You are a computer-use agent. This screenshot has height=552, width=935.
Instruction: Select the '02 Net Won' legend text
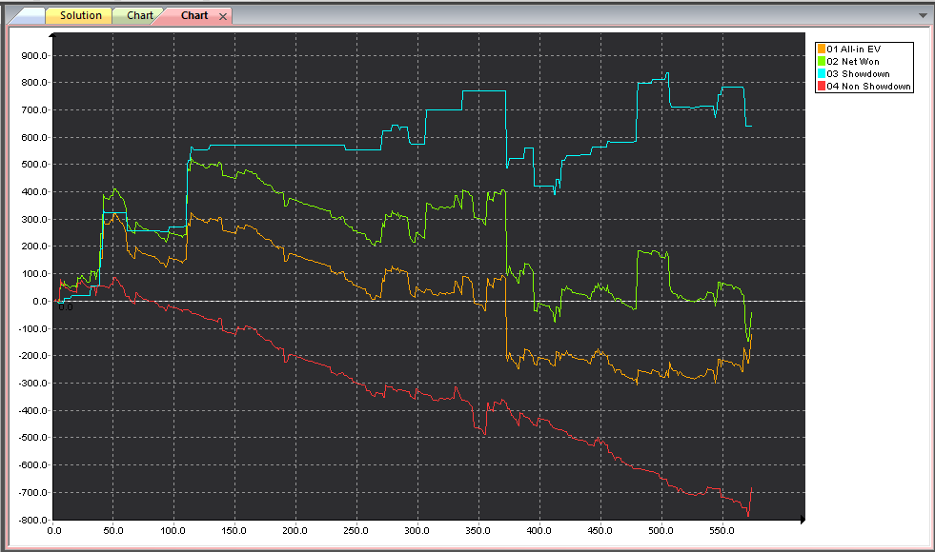coord(853,61)
